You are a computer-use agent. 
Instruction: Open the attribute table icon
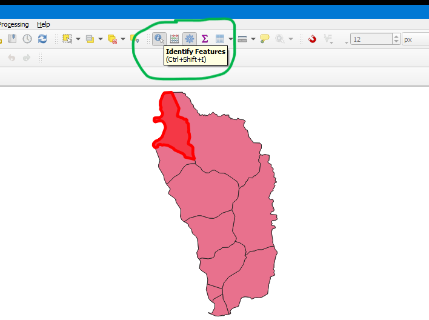(x=220, y=39)
